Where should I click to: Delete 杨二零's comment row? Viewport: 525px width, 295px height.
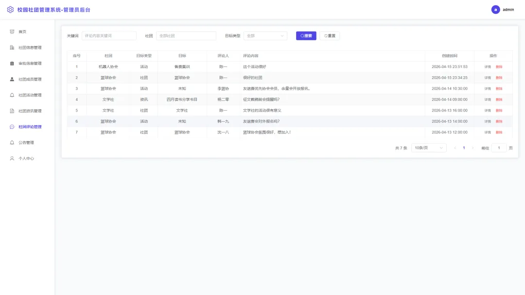coord(499,99)
